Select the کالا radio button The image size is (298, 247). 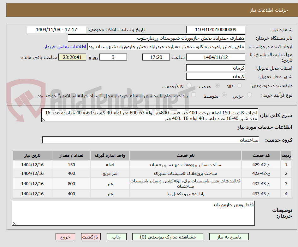coord(240,86)
